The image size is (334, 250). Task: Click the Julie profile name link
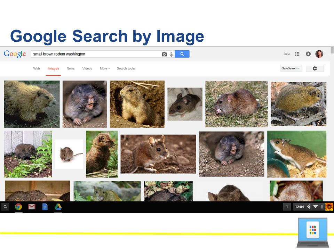coord(286,54)
